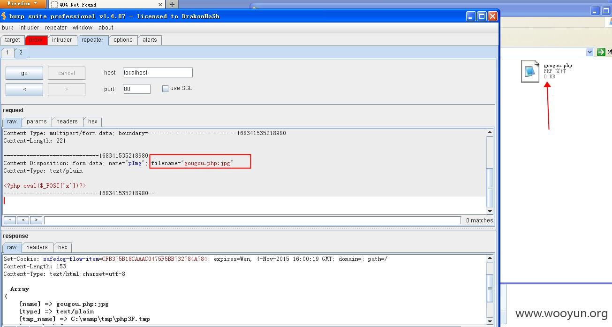Image resolution: width=612 pixels, height=327 pixels.
Task: Select the response headers tab
Action: 37,247
